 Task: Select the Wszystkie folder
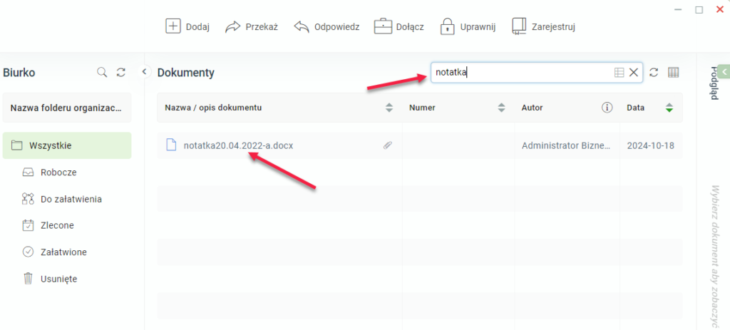[66, 145]
